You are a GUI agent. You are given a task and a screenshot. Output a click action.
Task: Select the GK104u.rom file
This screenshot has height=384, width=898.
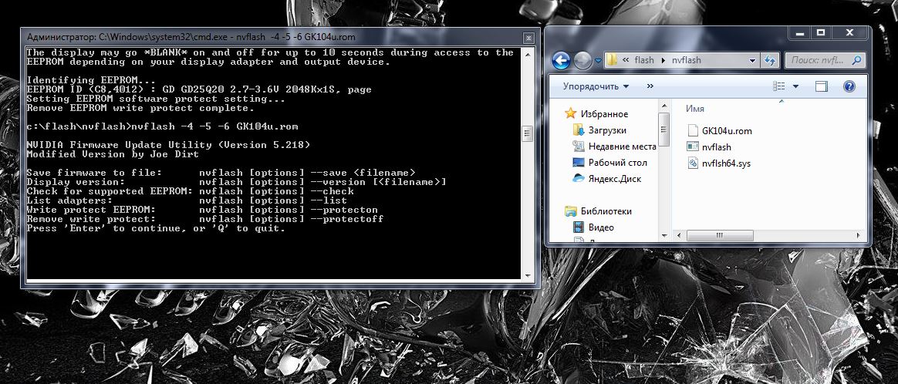point(727,131)
